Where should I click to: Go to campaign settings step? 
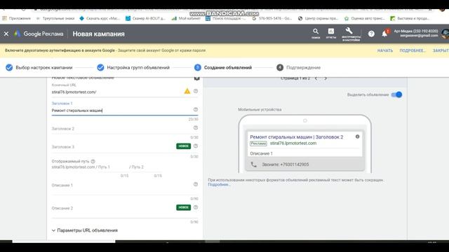tap(39, 67)
